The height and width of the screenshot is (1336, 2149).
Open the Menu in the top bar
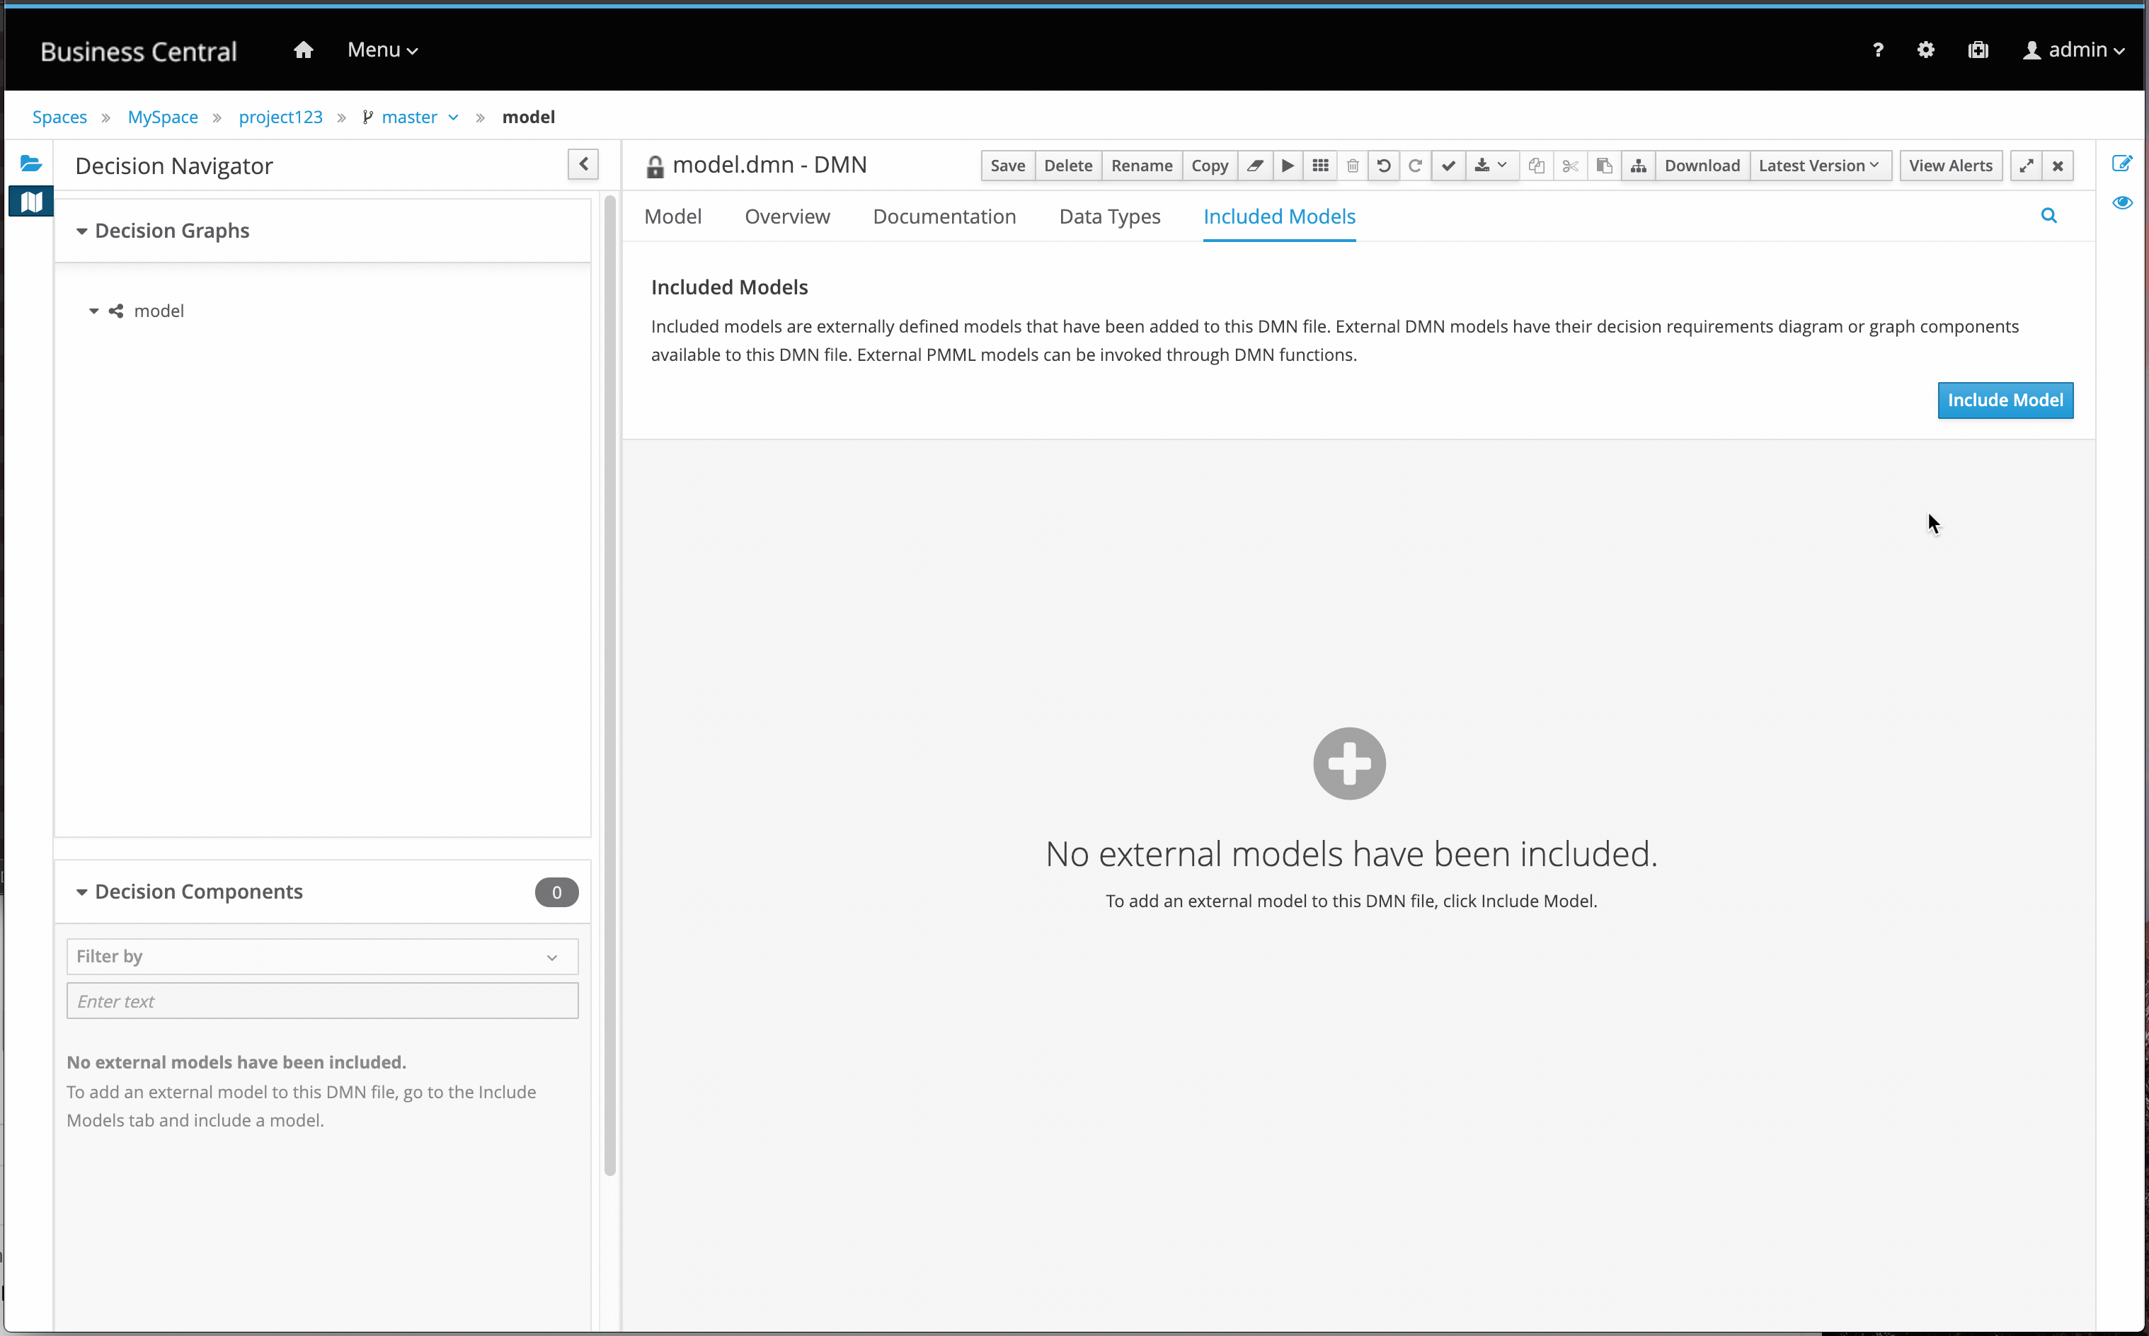(381, 50)
